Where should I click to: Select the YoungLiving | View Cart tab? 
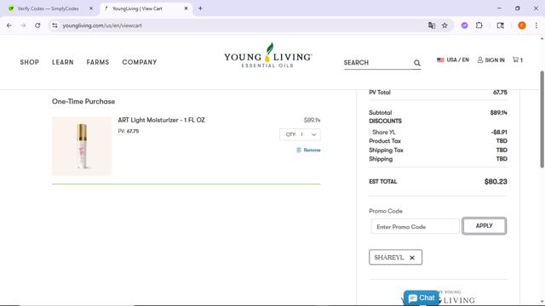(x=137, y=8)
